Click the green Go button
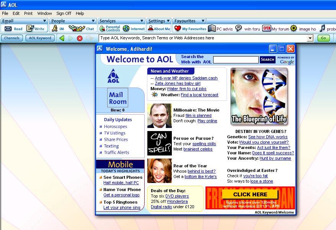Image resolution: width=336 pixels, height=230 pixels. click(x=324, y=38)
